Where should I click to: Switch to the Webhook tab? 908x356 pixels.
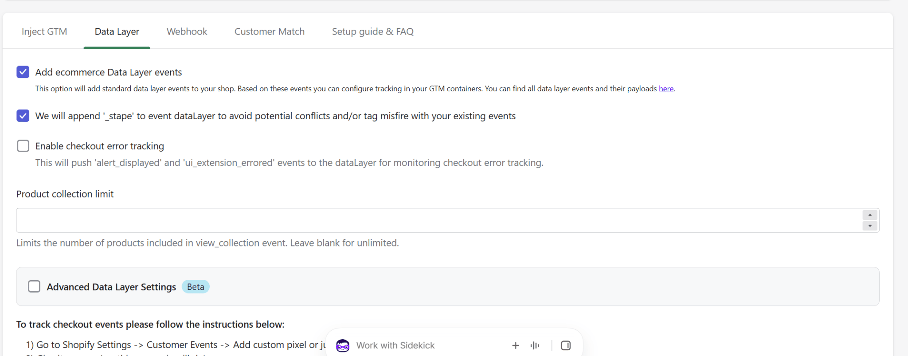pos(187,31)
